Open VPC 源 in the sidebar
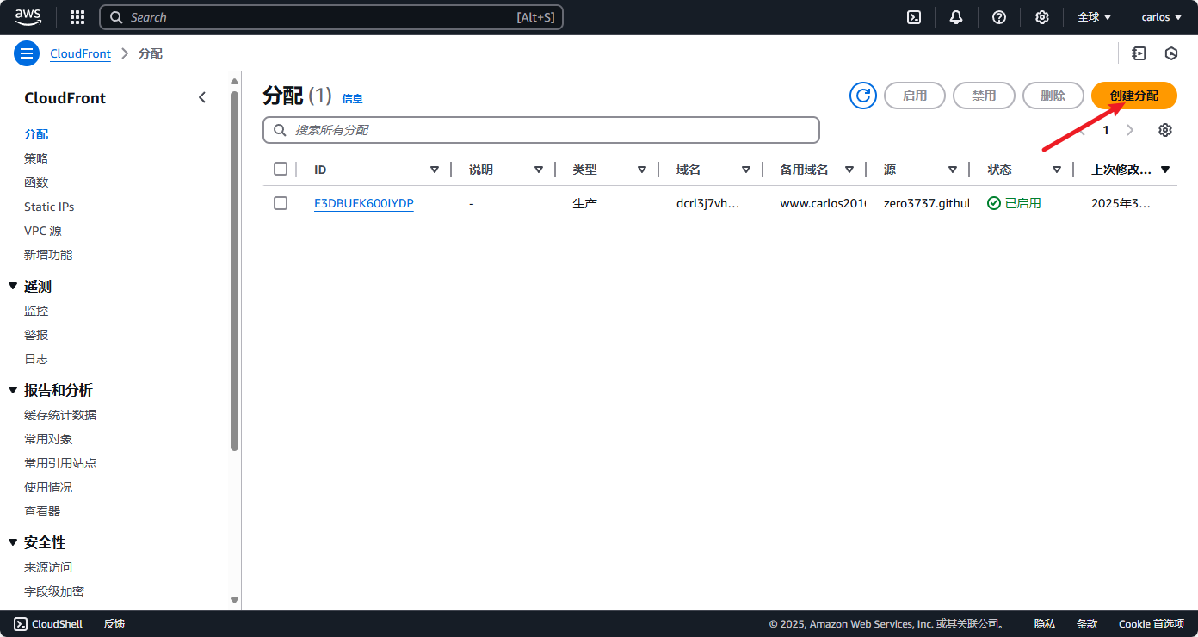The height and width of the screenshot is (637, 1198). tap(43, 231)
